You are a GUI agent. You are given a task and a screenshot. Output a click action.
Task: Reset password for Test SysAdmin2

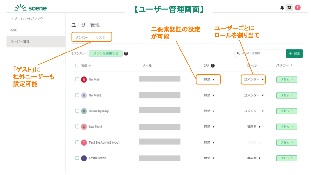[x=287, y=143]
